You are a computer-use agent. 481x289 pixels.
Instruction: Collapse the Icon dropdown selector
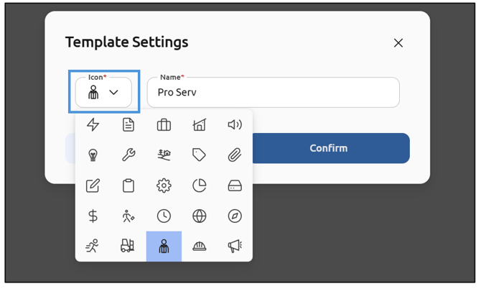tap(104, 92)
